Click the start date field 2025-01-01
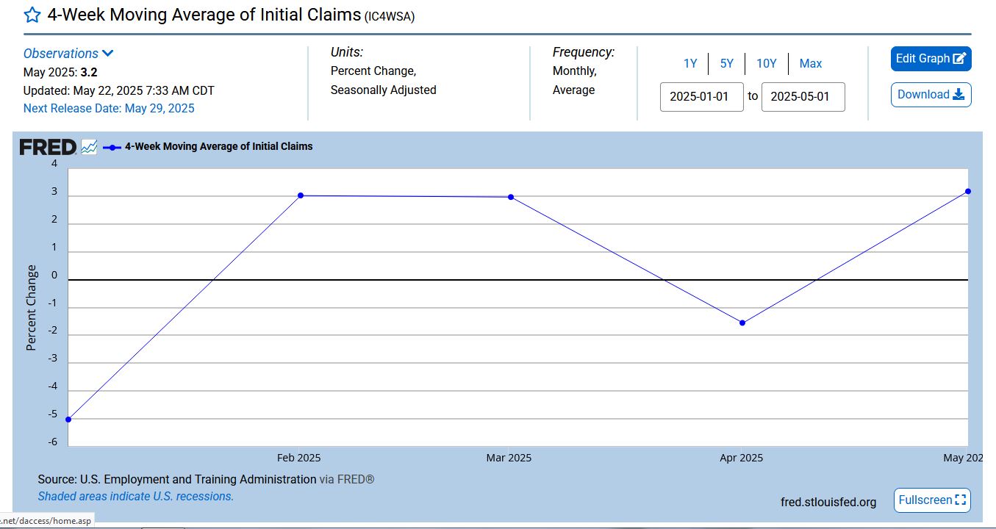This screenshot has width=996, height=529. [701, 97]
